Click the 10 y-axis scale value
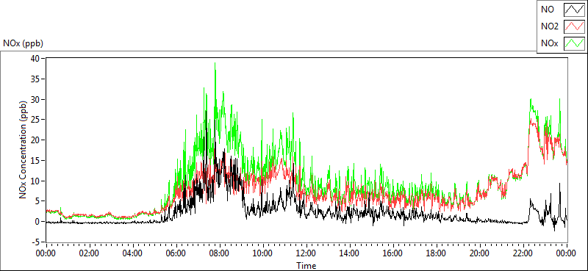This screenshot has height=271, width=588. click(x=36, y=181)
